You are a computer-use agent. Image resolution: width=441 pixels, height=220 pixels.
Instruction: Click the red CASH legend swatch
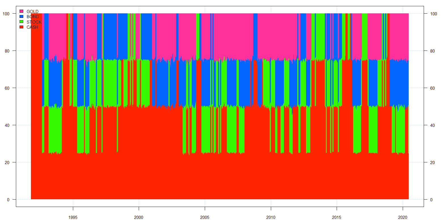point(21,27)
